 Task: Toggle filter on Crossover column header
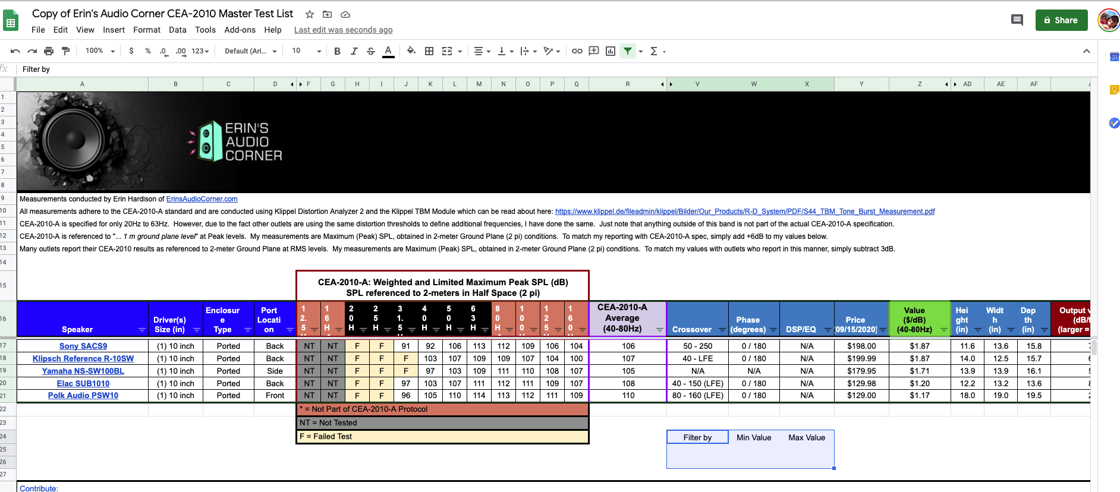pos(722,330)
